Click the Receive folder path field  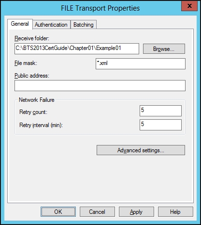(x=77, y=48)
